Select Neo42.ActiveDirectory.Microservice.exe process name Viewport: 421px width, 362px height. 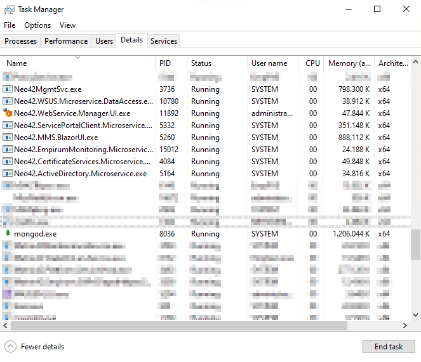[80, 174]
